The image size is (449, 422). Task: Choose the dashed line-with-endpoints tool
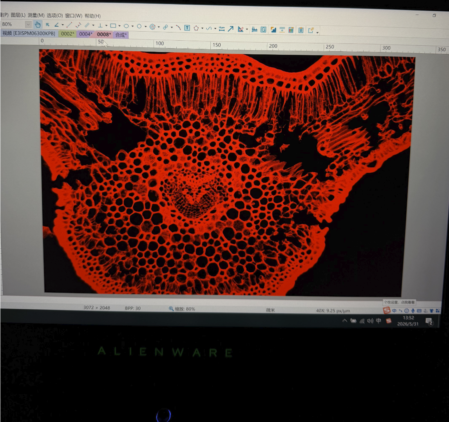(78, 25)
